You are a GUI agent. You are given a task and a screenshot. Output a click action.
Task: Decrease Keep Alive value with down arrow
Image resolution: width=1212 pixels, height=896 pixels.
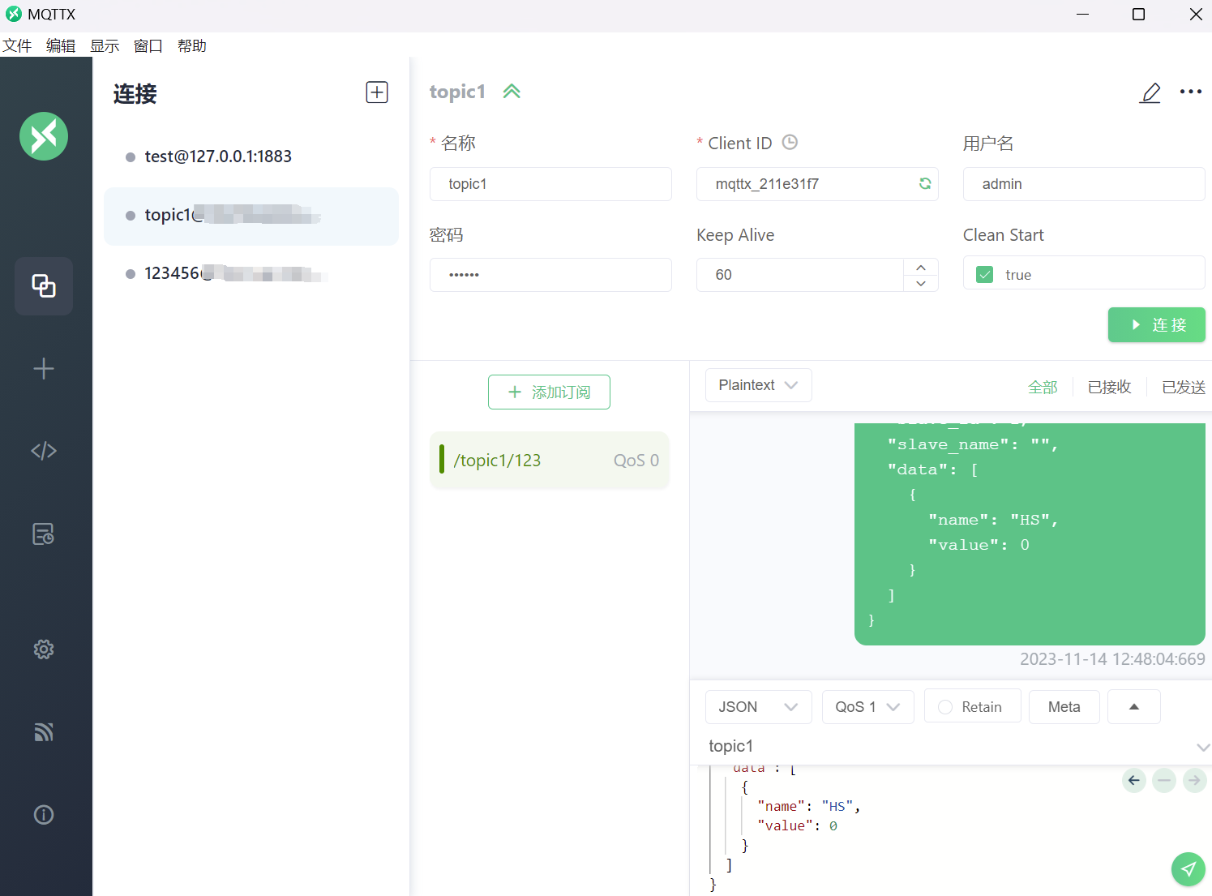point(921,283)
